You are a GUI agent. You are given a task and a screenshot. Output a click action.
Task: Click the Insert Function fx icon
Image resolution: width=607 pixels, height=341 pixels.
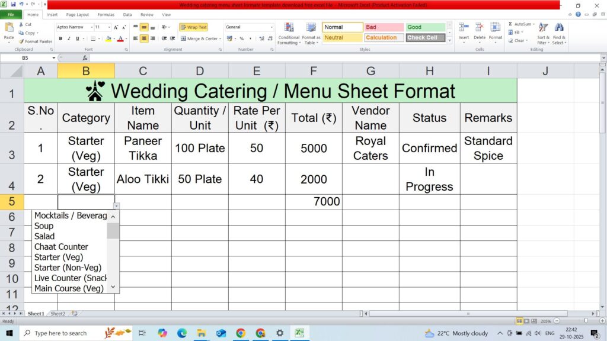coord(85,58)
